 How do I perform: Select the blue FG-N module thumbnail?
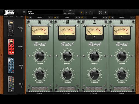click(x=11, y=66)
